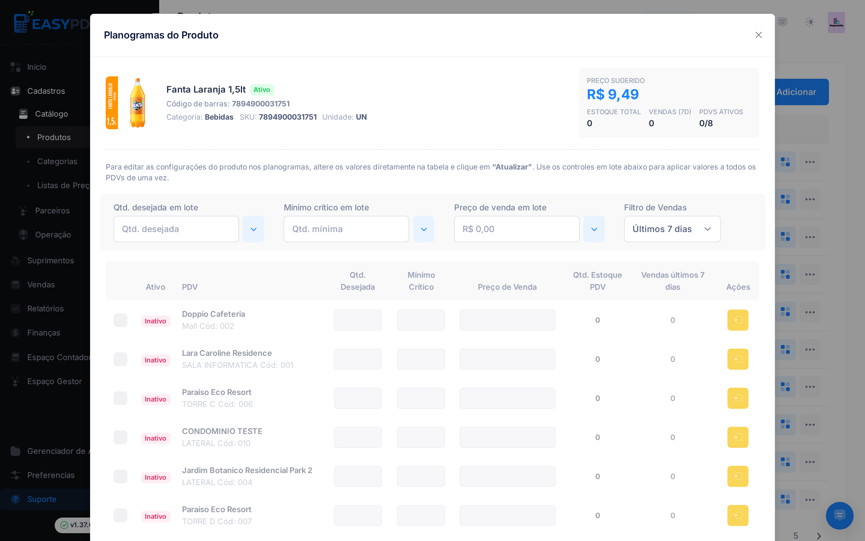This screenshot has width=865, height=541.
Task: Click the barcode number 7894900031751
Action: click(x=261, y=104)
